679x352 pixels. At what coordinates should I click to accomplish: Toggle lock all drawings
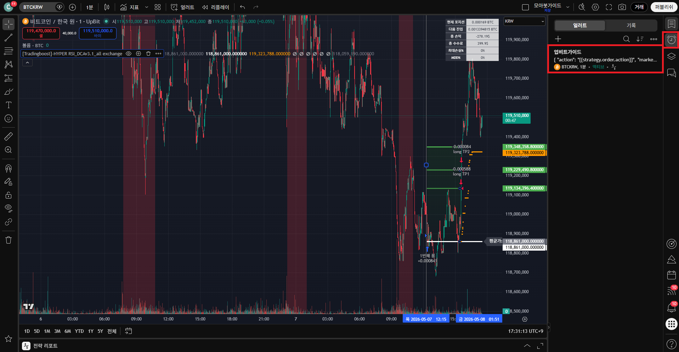(x=9, y=195)
